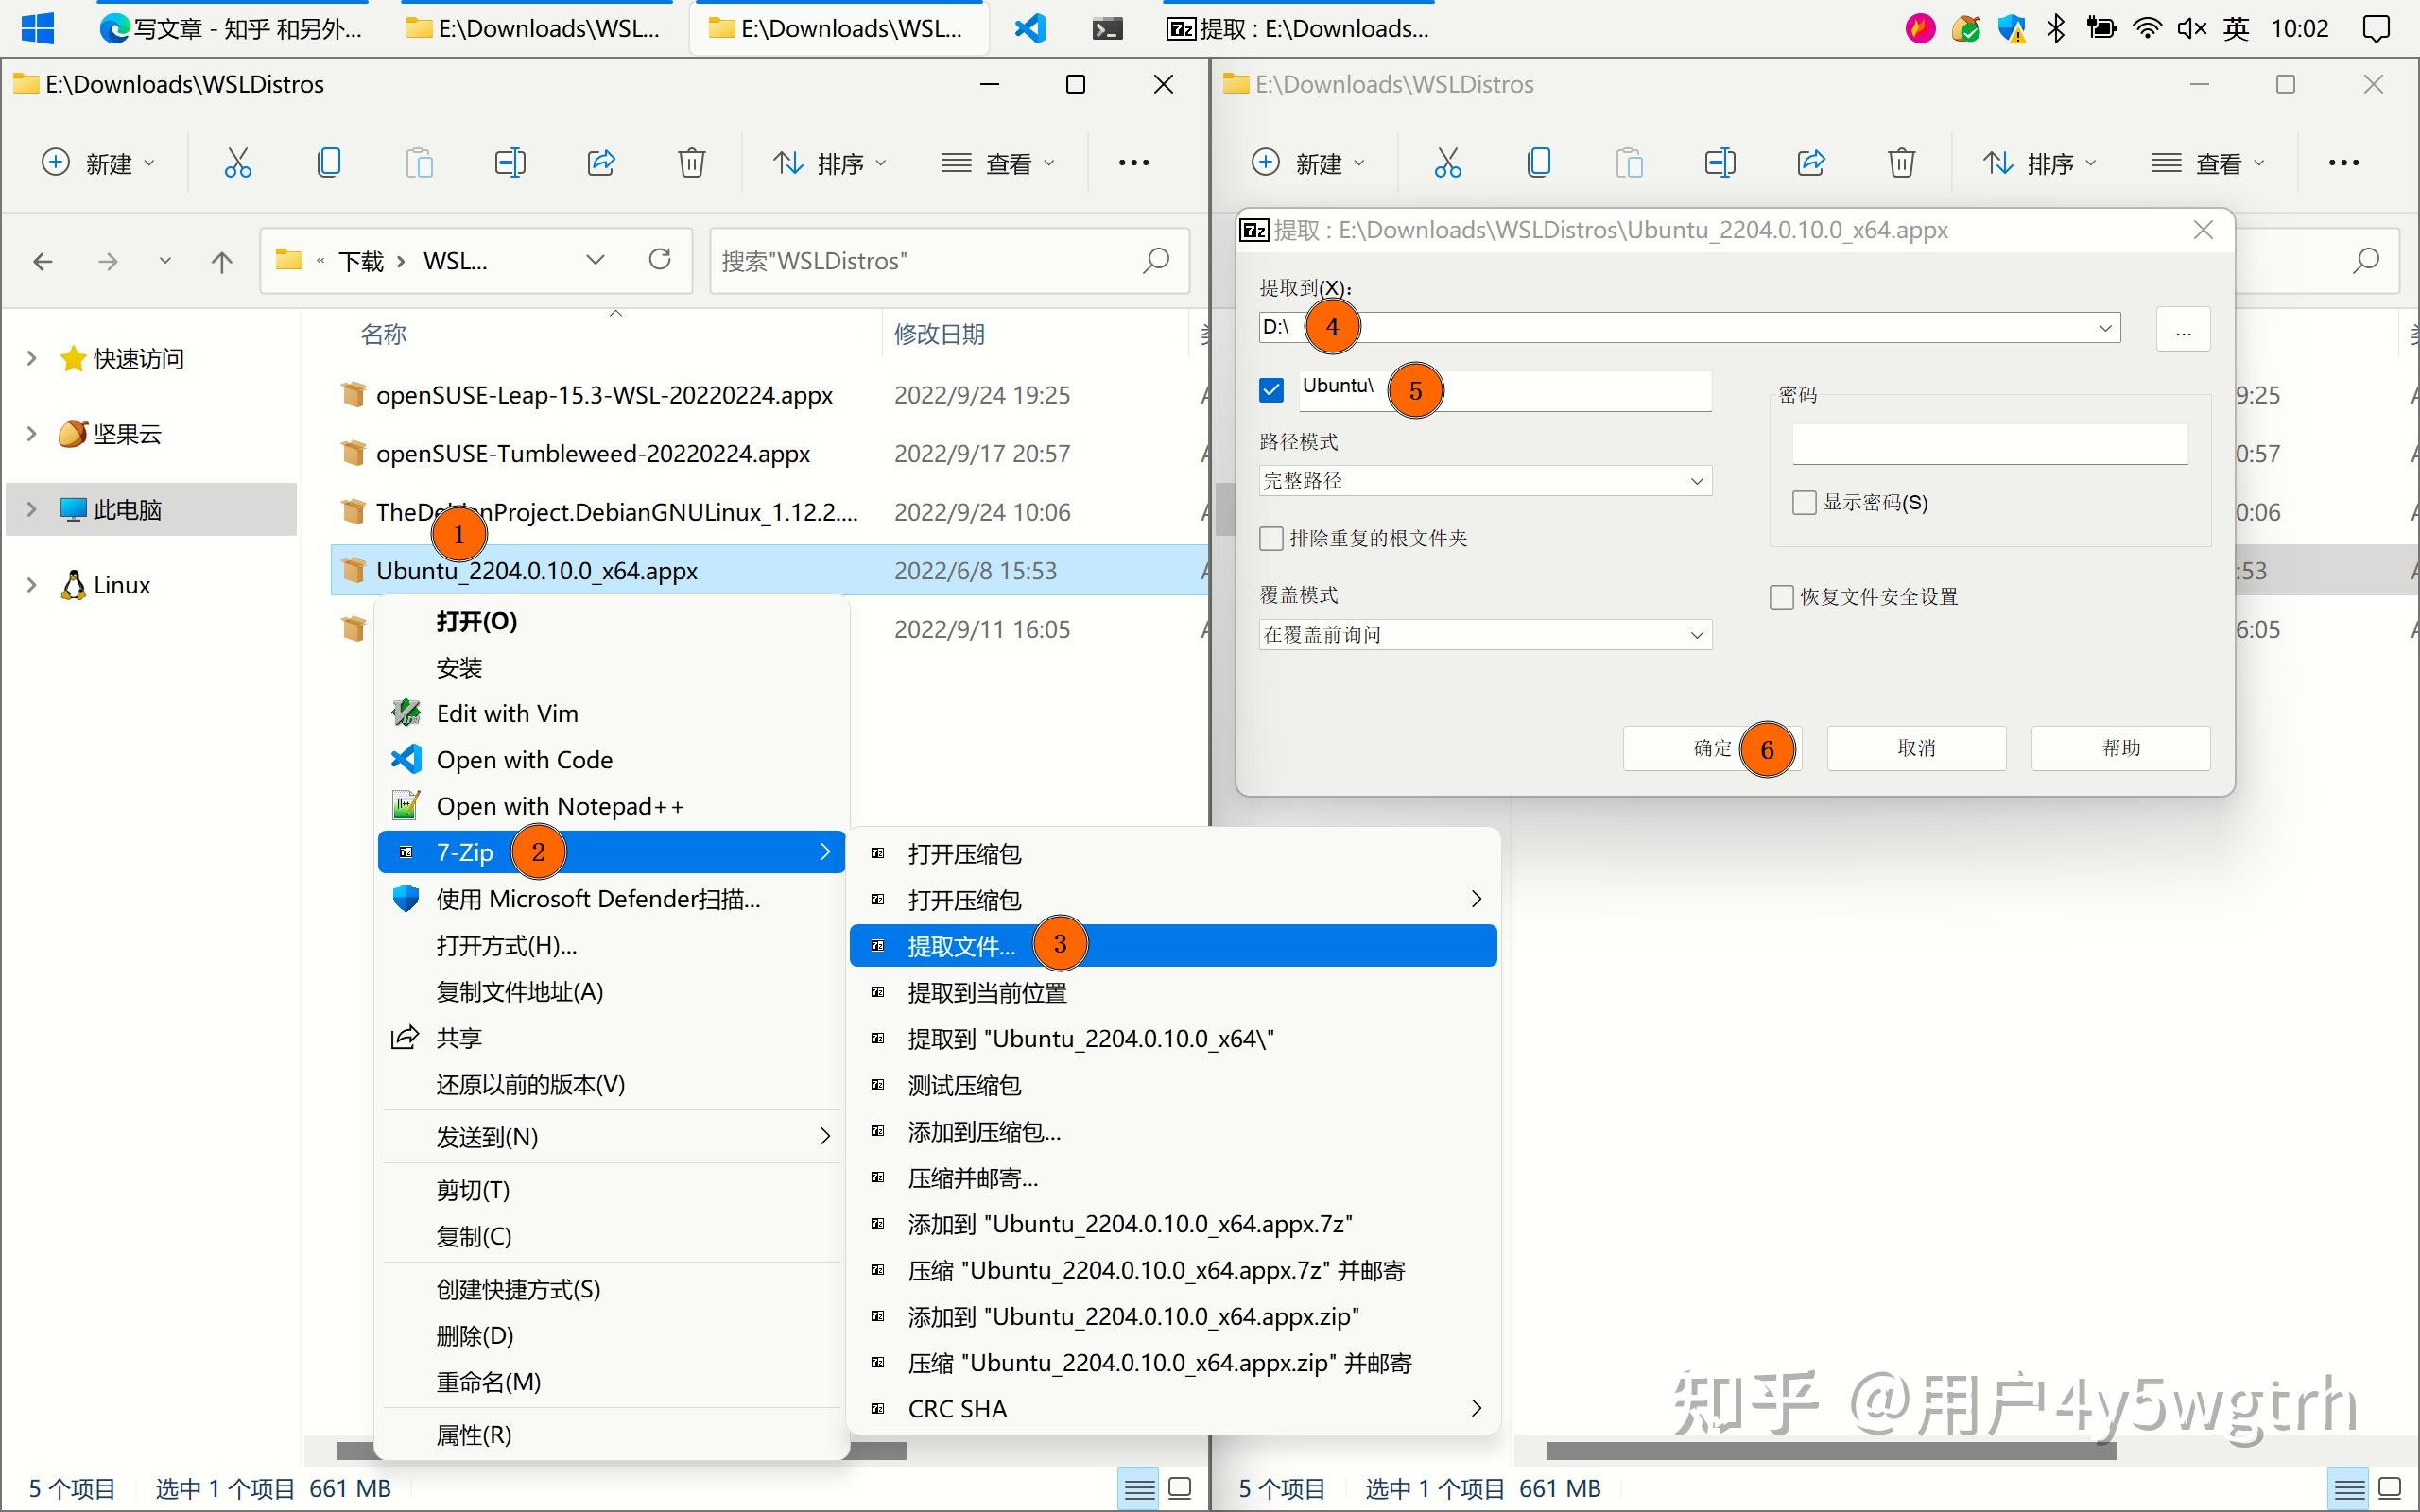Screen dimensions: 2420x1512
Task: Click the Share icon in right Explorer window
Action: click(1811, 163)
